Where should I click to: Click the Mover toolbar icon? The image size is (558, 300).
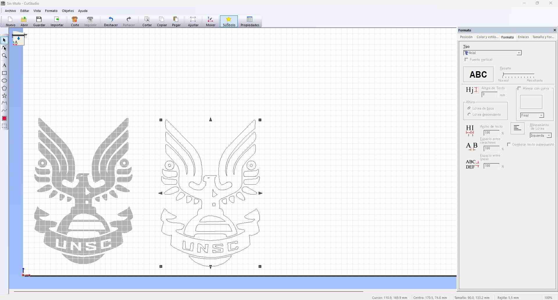click(x=211, y=22)
